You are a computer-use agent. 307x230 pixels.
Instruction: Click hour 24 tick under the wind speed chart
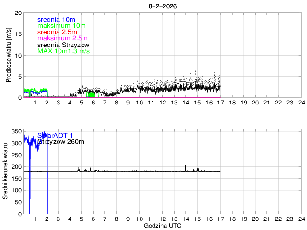[301, 103]
